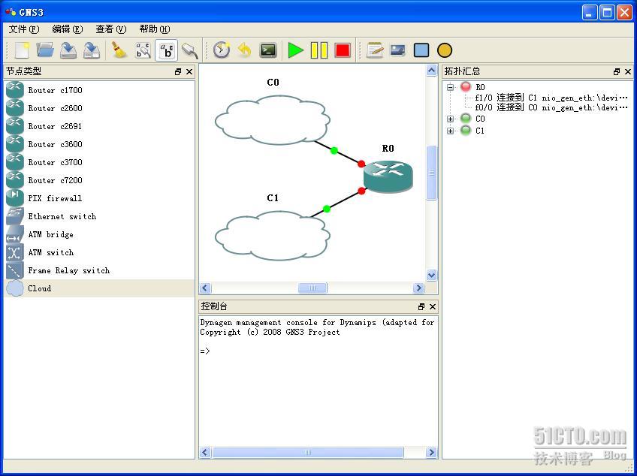Maximize the GNS3 window

pos(607,13)
